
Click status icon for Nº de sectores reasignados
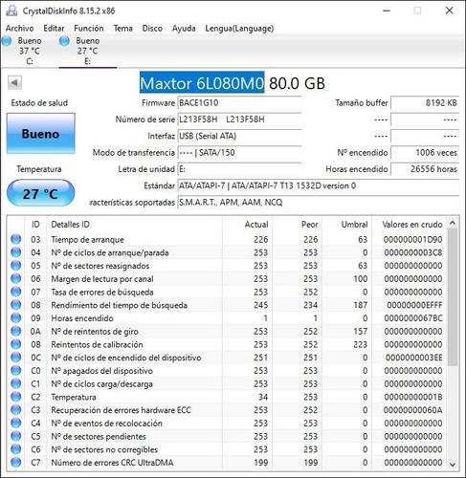click(16, 266)
